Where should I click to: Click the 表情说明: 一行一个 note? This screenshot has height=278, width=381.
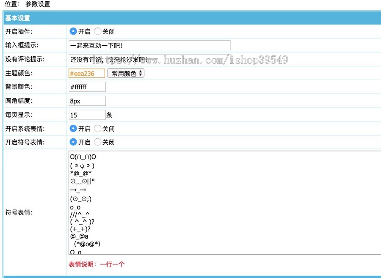(x=97, y=264)
